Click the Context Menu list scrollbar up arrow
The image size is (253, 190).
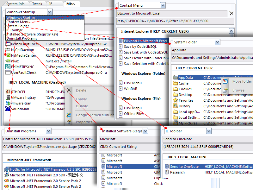231,31
